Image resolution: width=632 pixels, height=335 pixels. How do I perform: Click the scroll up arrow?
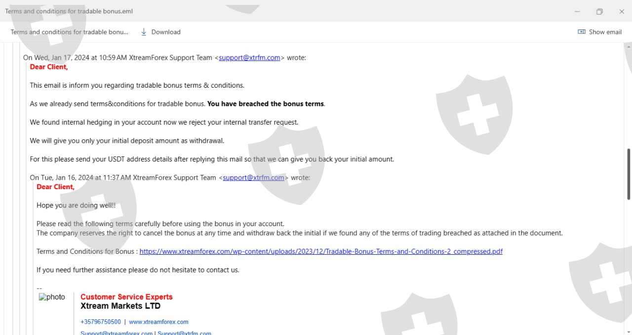point(629,47)
